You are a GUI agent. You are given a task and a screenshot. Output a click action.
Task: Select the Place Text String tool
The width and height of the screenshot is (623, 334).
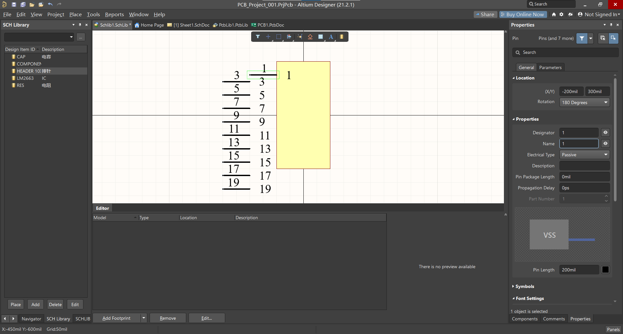click(331, 37)
